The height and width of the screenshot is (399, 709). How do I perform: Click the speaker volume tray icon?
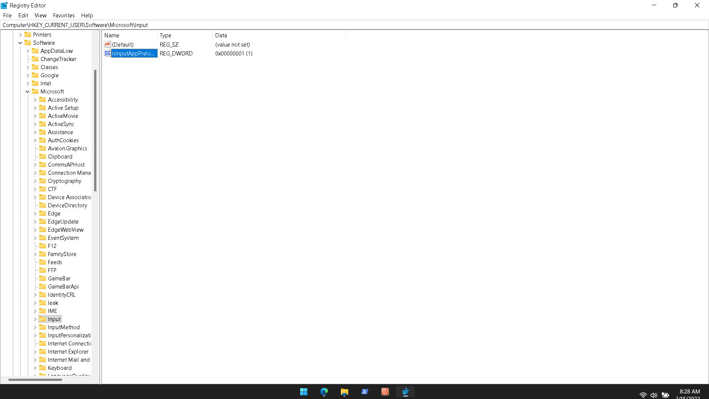coord(654,395)
